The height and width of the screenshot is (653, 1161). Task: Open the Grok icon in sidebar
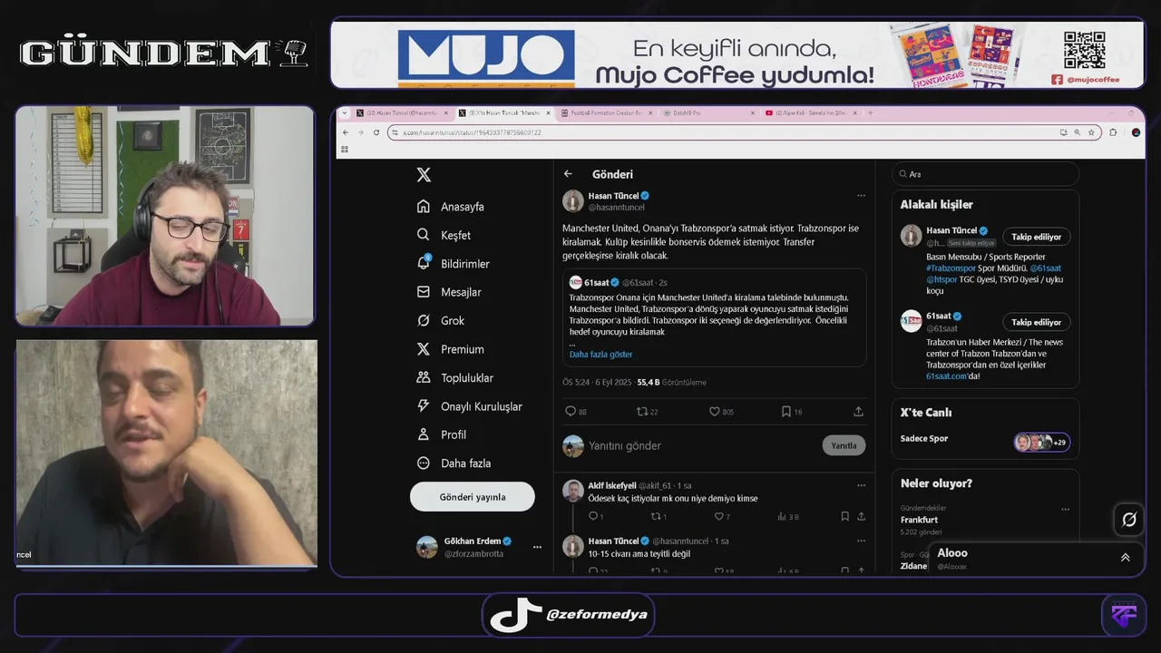424,320
